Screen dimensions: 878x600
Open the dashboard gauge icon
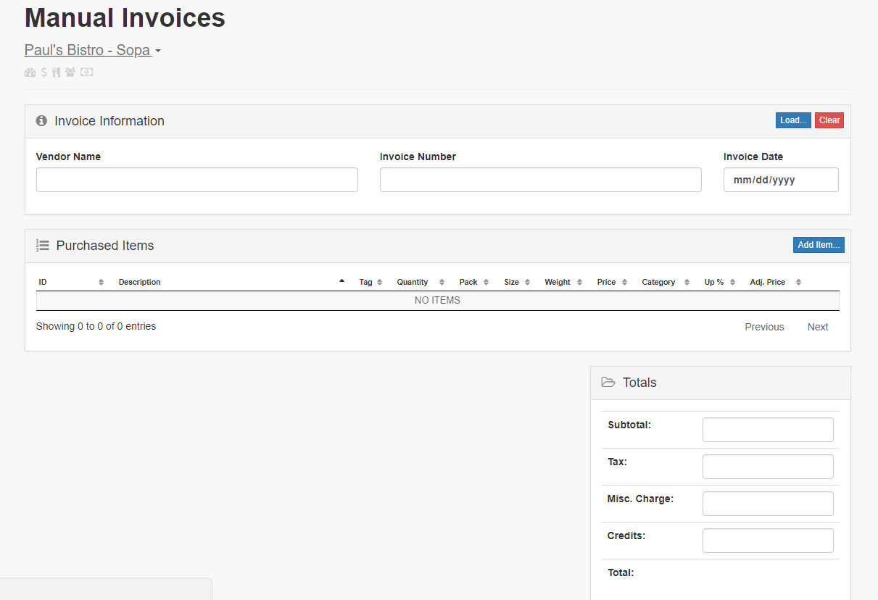[x=30, y=72]
